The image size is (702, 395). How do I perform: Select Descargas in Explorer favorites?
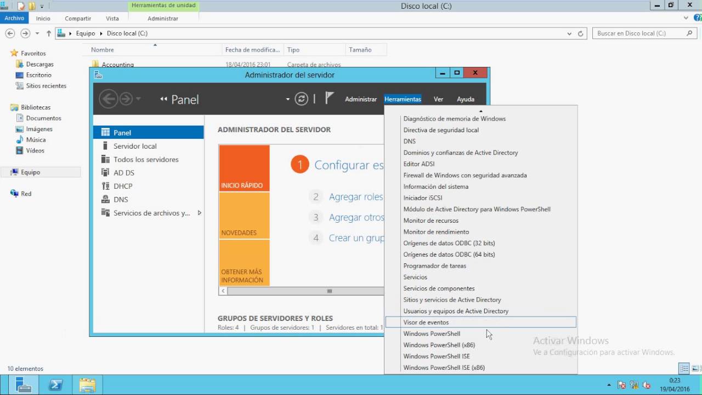39,64
